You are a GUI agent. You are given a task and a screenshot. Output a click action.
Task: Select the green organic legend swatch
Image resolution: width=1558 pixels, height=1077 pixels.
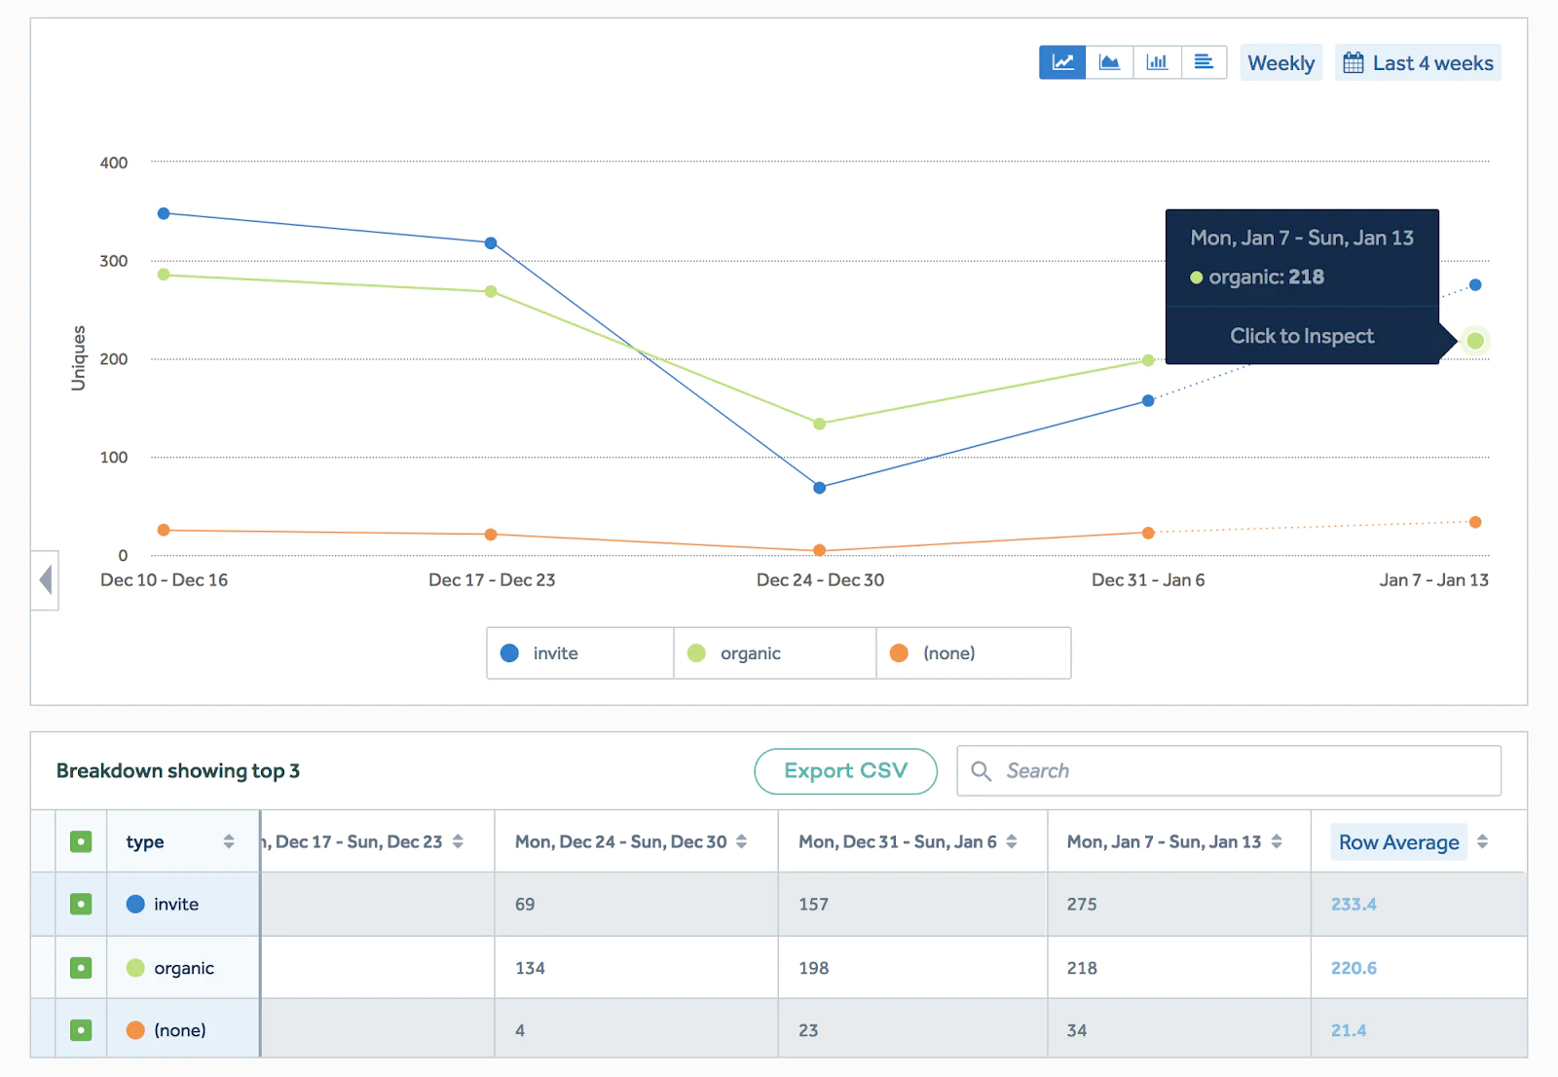695,653
